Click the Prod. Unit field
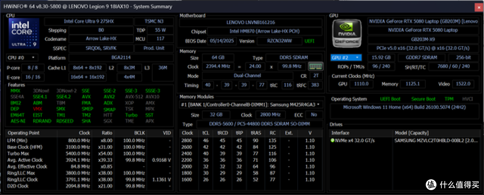This screenshot has height=195, width=484. pyautogui.click(x=154, y=48)
